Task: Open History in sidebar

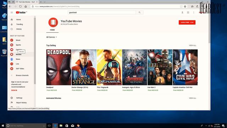Action: (x=19, y=29)
